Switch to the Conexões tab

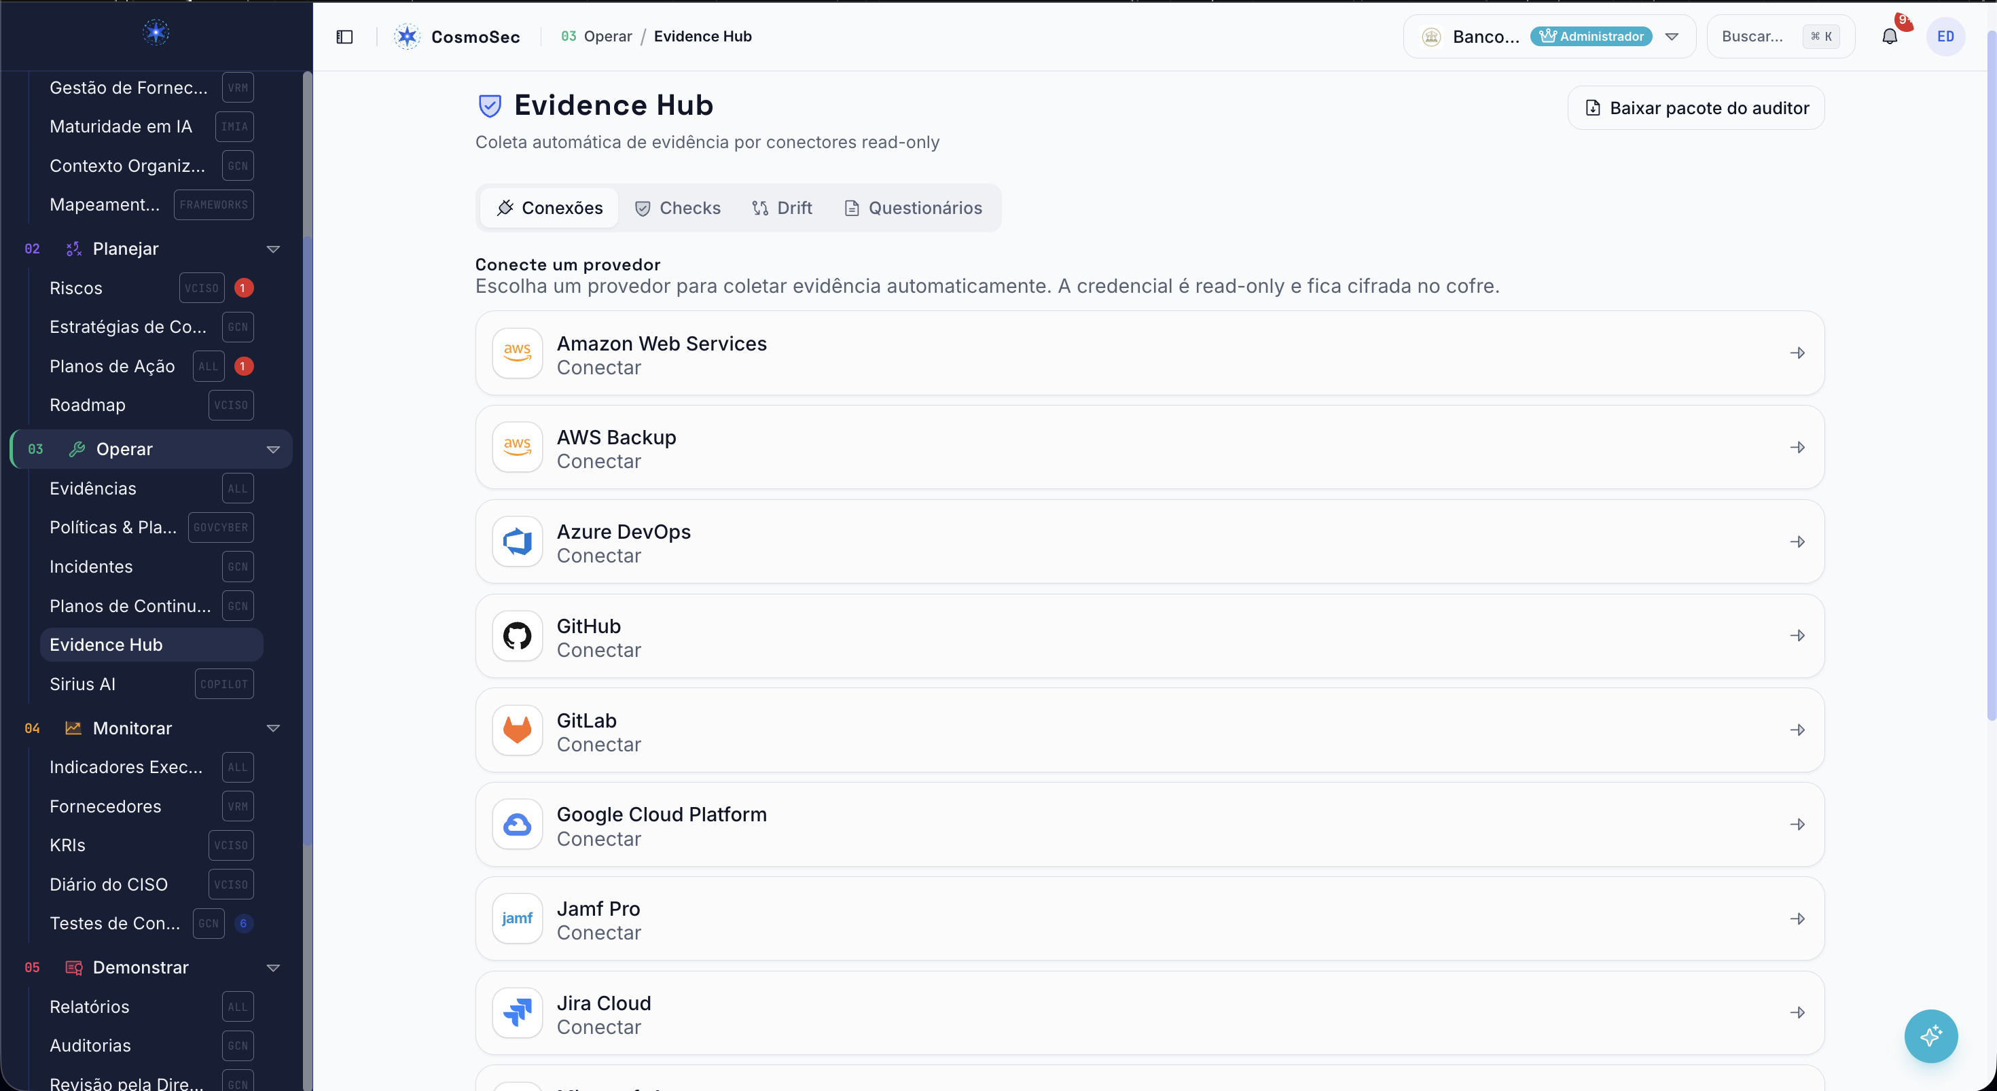550,208
